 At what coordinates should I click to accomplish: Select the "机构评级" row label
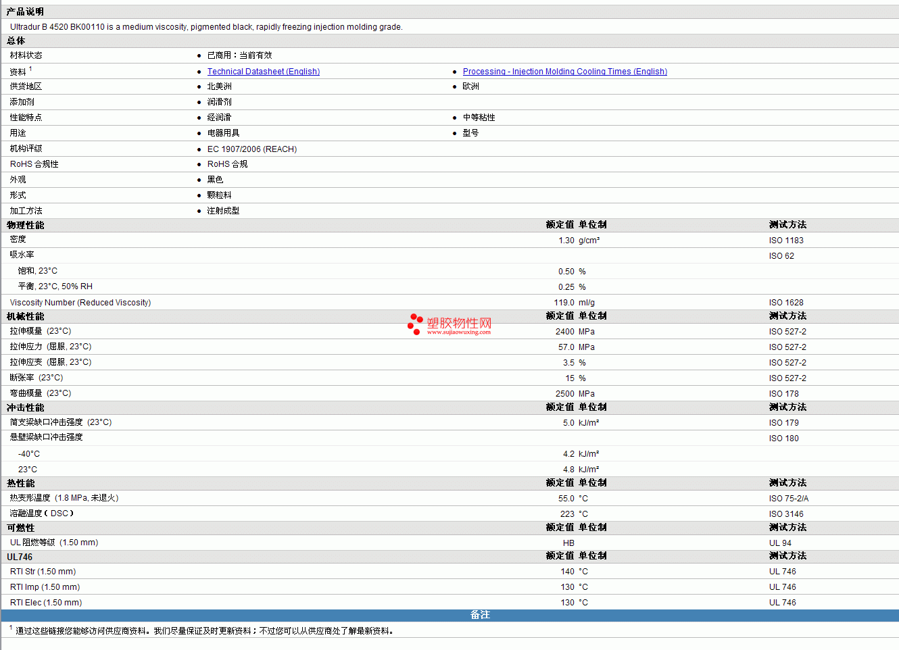pos(26,149)
